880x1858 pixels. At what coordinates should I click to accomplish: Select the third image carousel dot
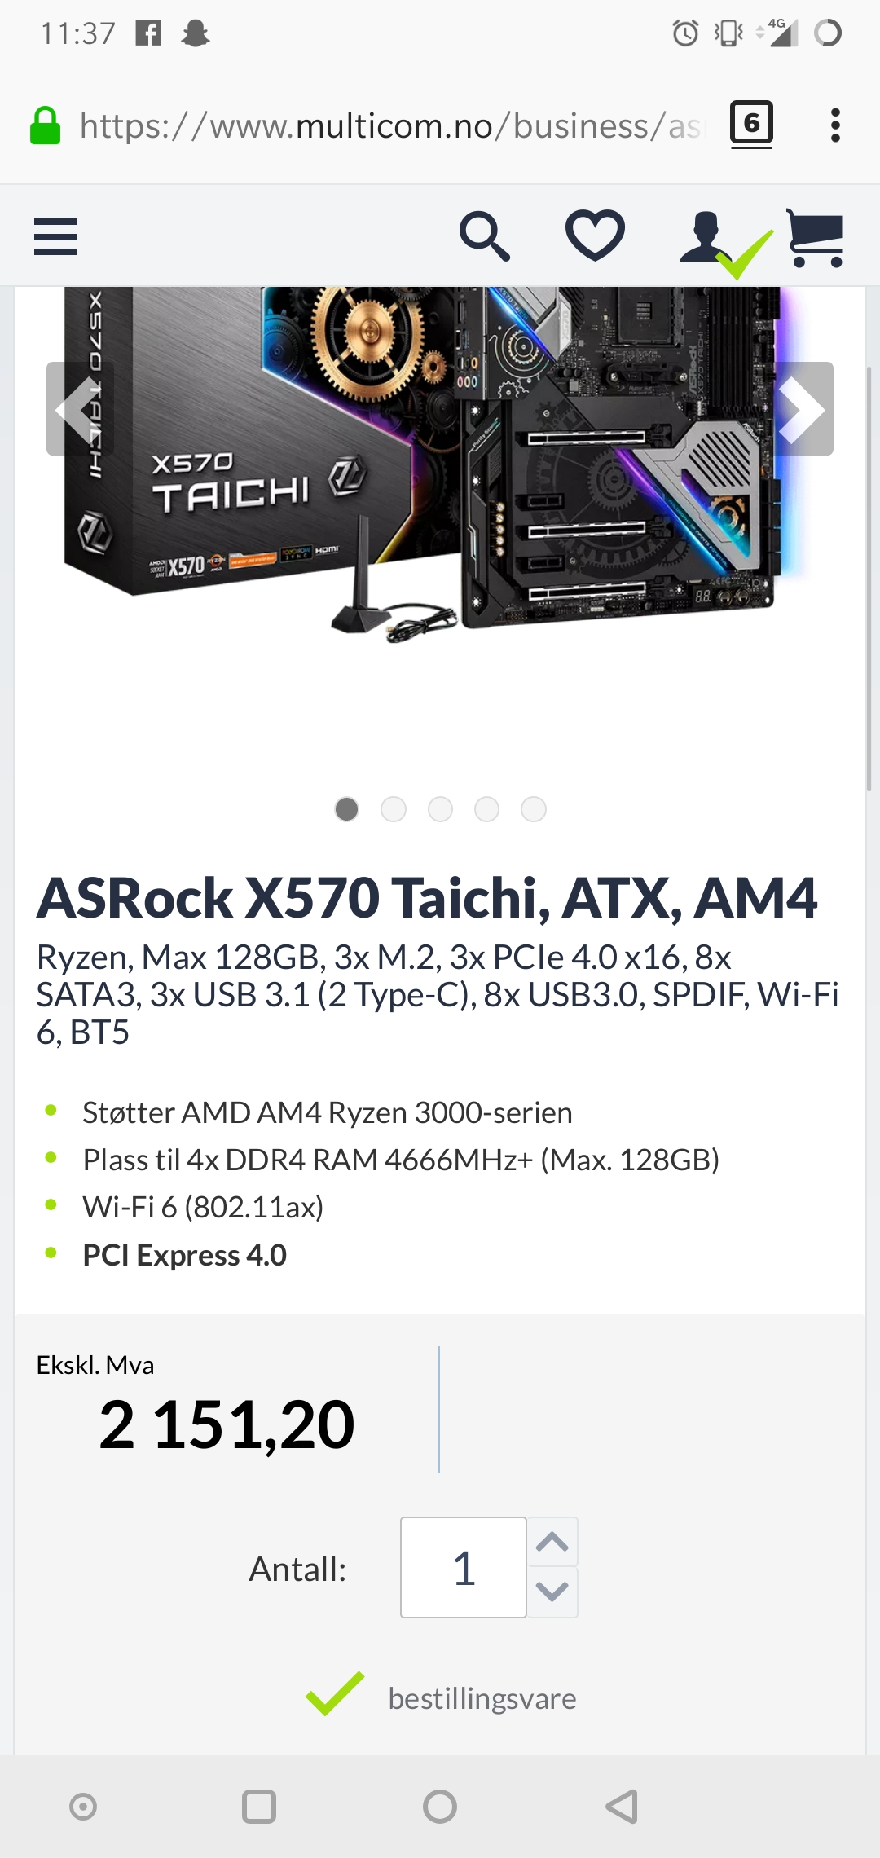[x=440, y=809]
